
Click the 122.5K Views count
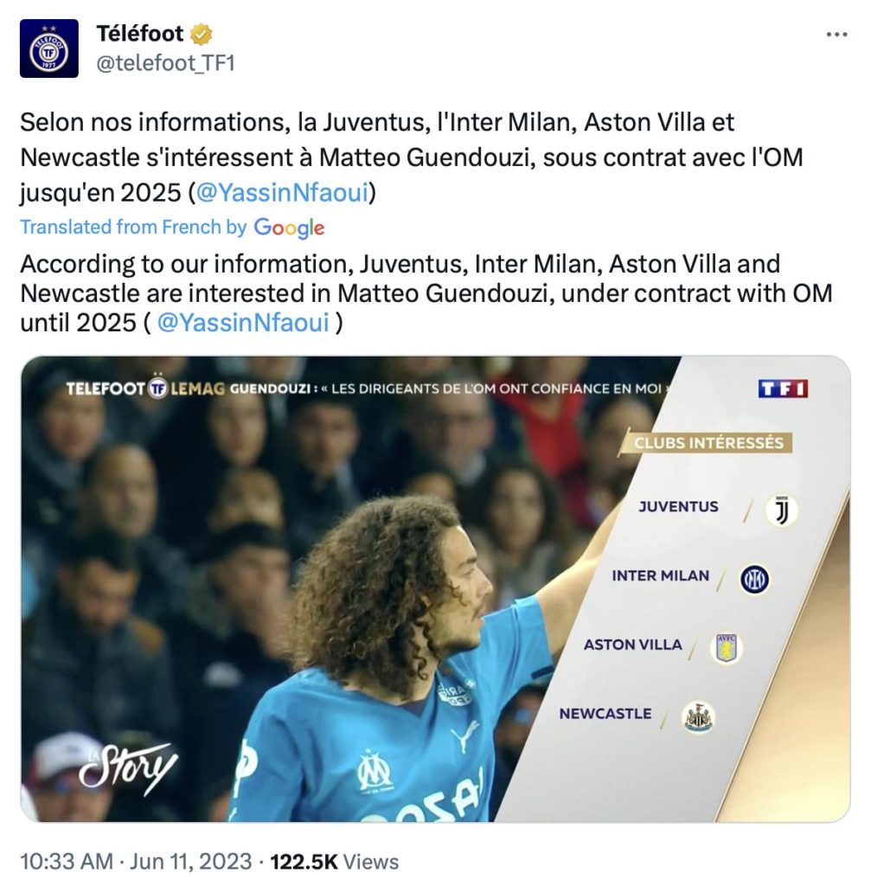[335, 862]
